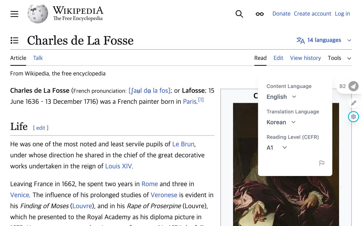Select the Edit tab
This screenshot has width=362, height=226.
click(x=278, y=58)
